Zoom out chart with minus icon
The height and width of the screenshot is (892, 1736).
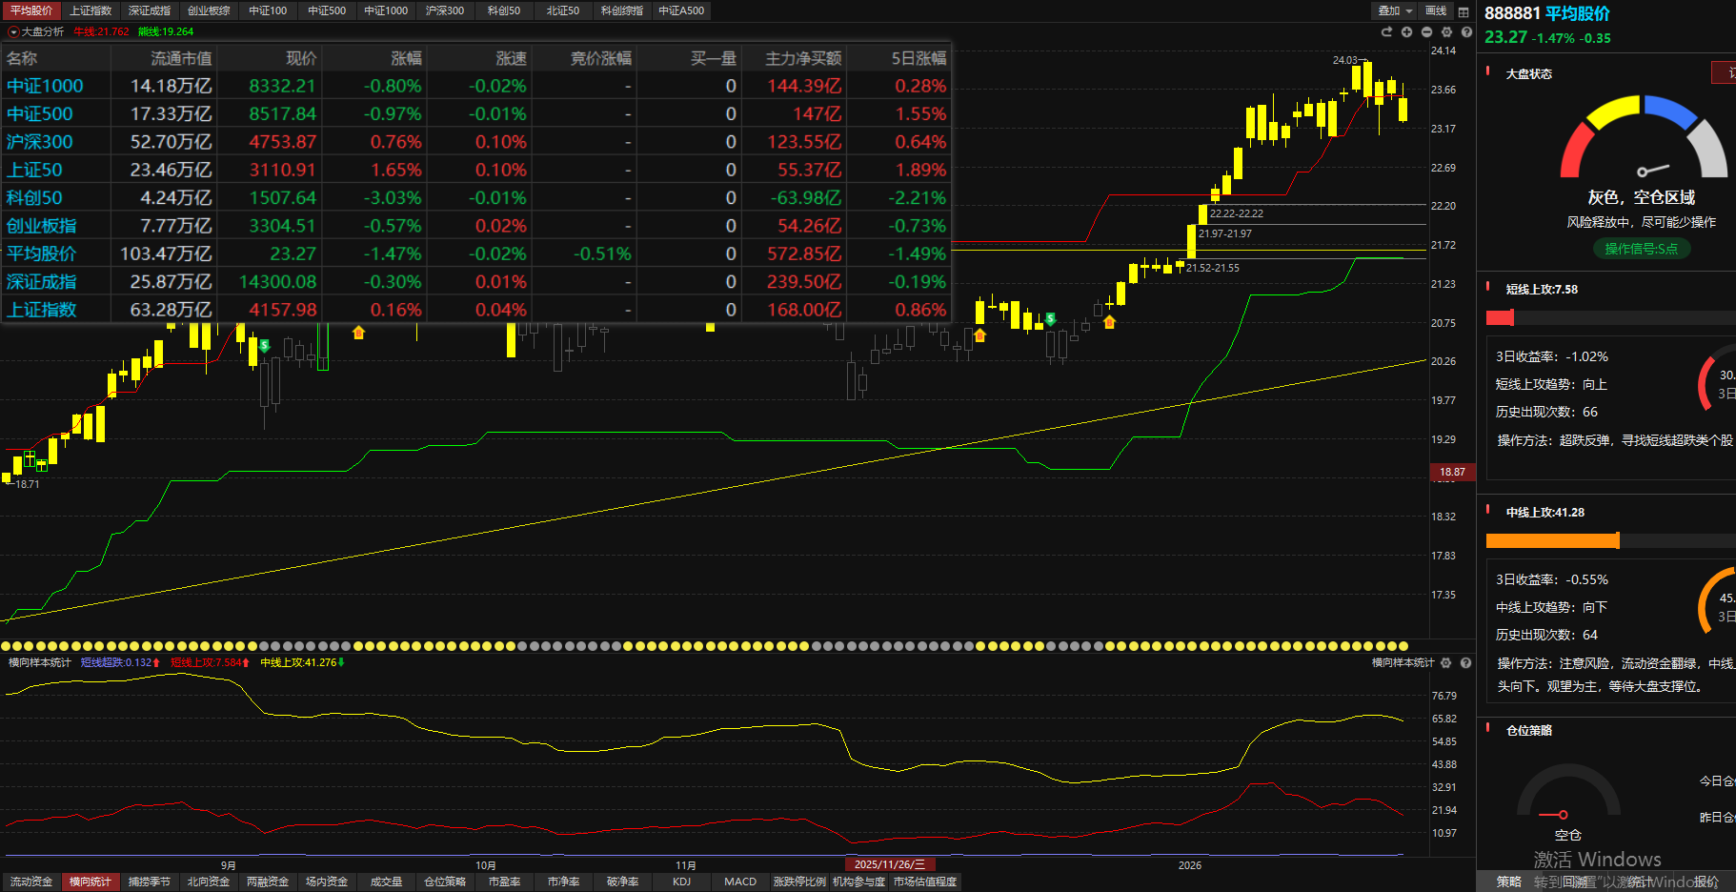(x=1426, y=32)
